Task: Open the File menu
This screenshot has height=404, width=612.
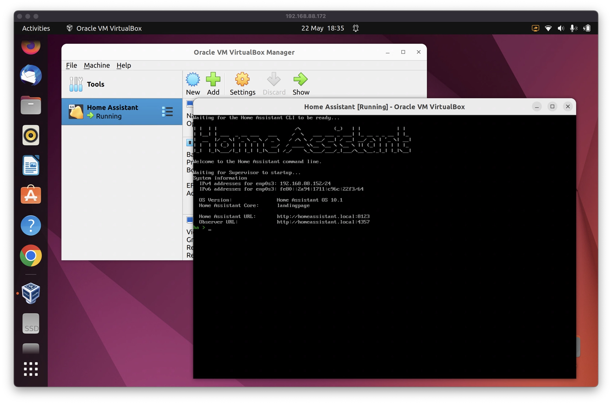Action: (x=71, y=65)
